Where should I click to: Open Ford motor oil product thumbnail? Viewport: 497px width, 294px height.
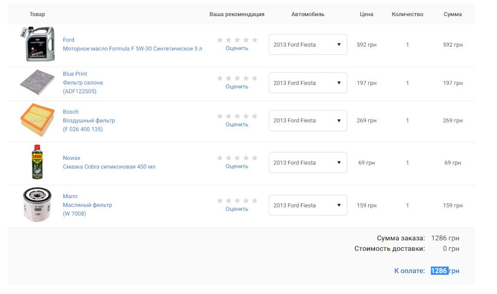tap(37, 43)
